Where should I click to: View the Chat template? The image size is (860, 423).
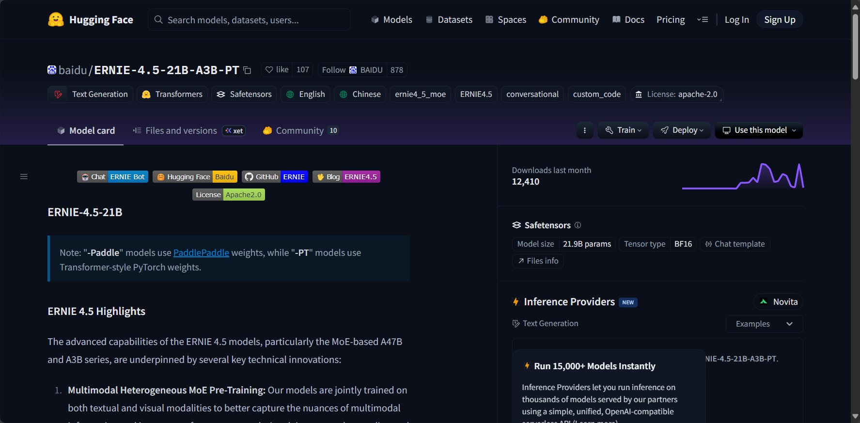pyautogui.click(x=735, y=244)
